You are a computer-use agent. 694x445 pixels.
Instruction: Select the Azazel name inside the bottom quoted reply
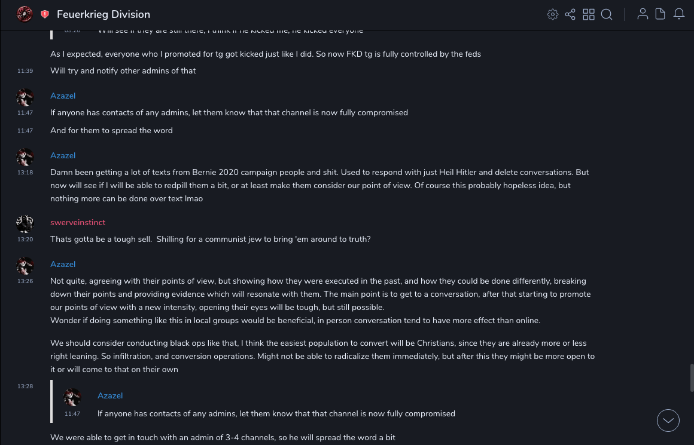pos(110,395)
